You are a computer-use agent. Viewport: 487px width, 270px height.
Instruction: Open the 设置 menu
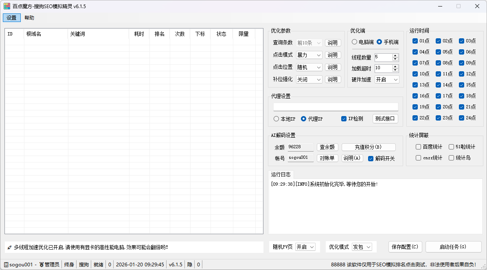(x=11, y=18)
